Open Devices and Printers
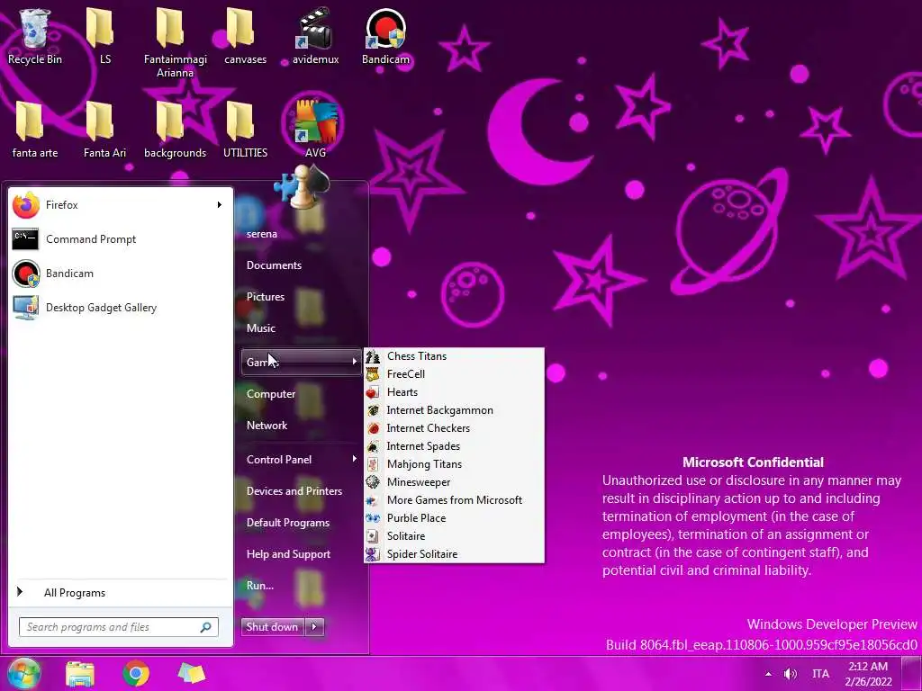Viewport: 922px width, 691px height. pos(294,491)
